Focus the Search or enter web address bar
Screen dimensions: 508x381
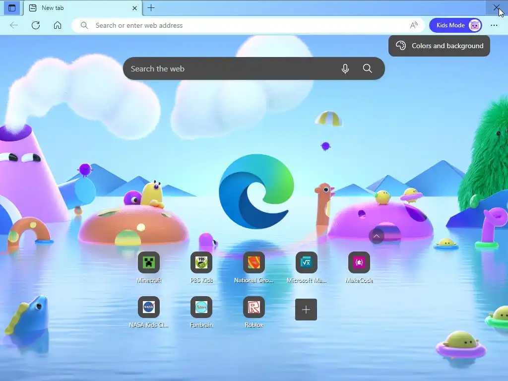tap(248, 25)
